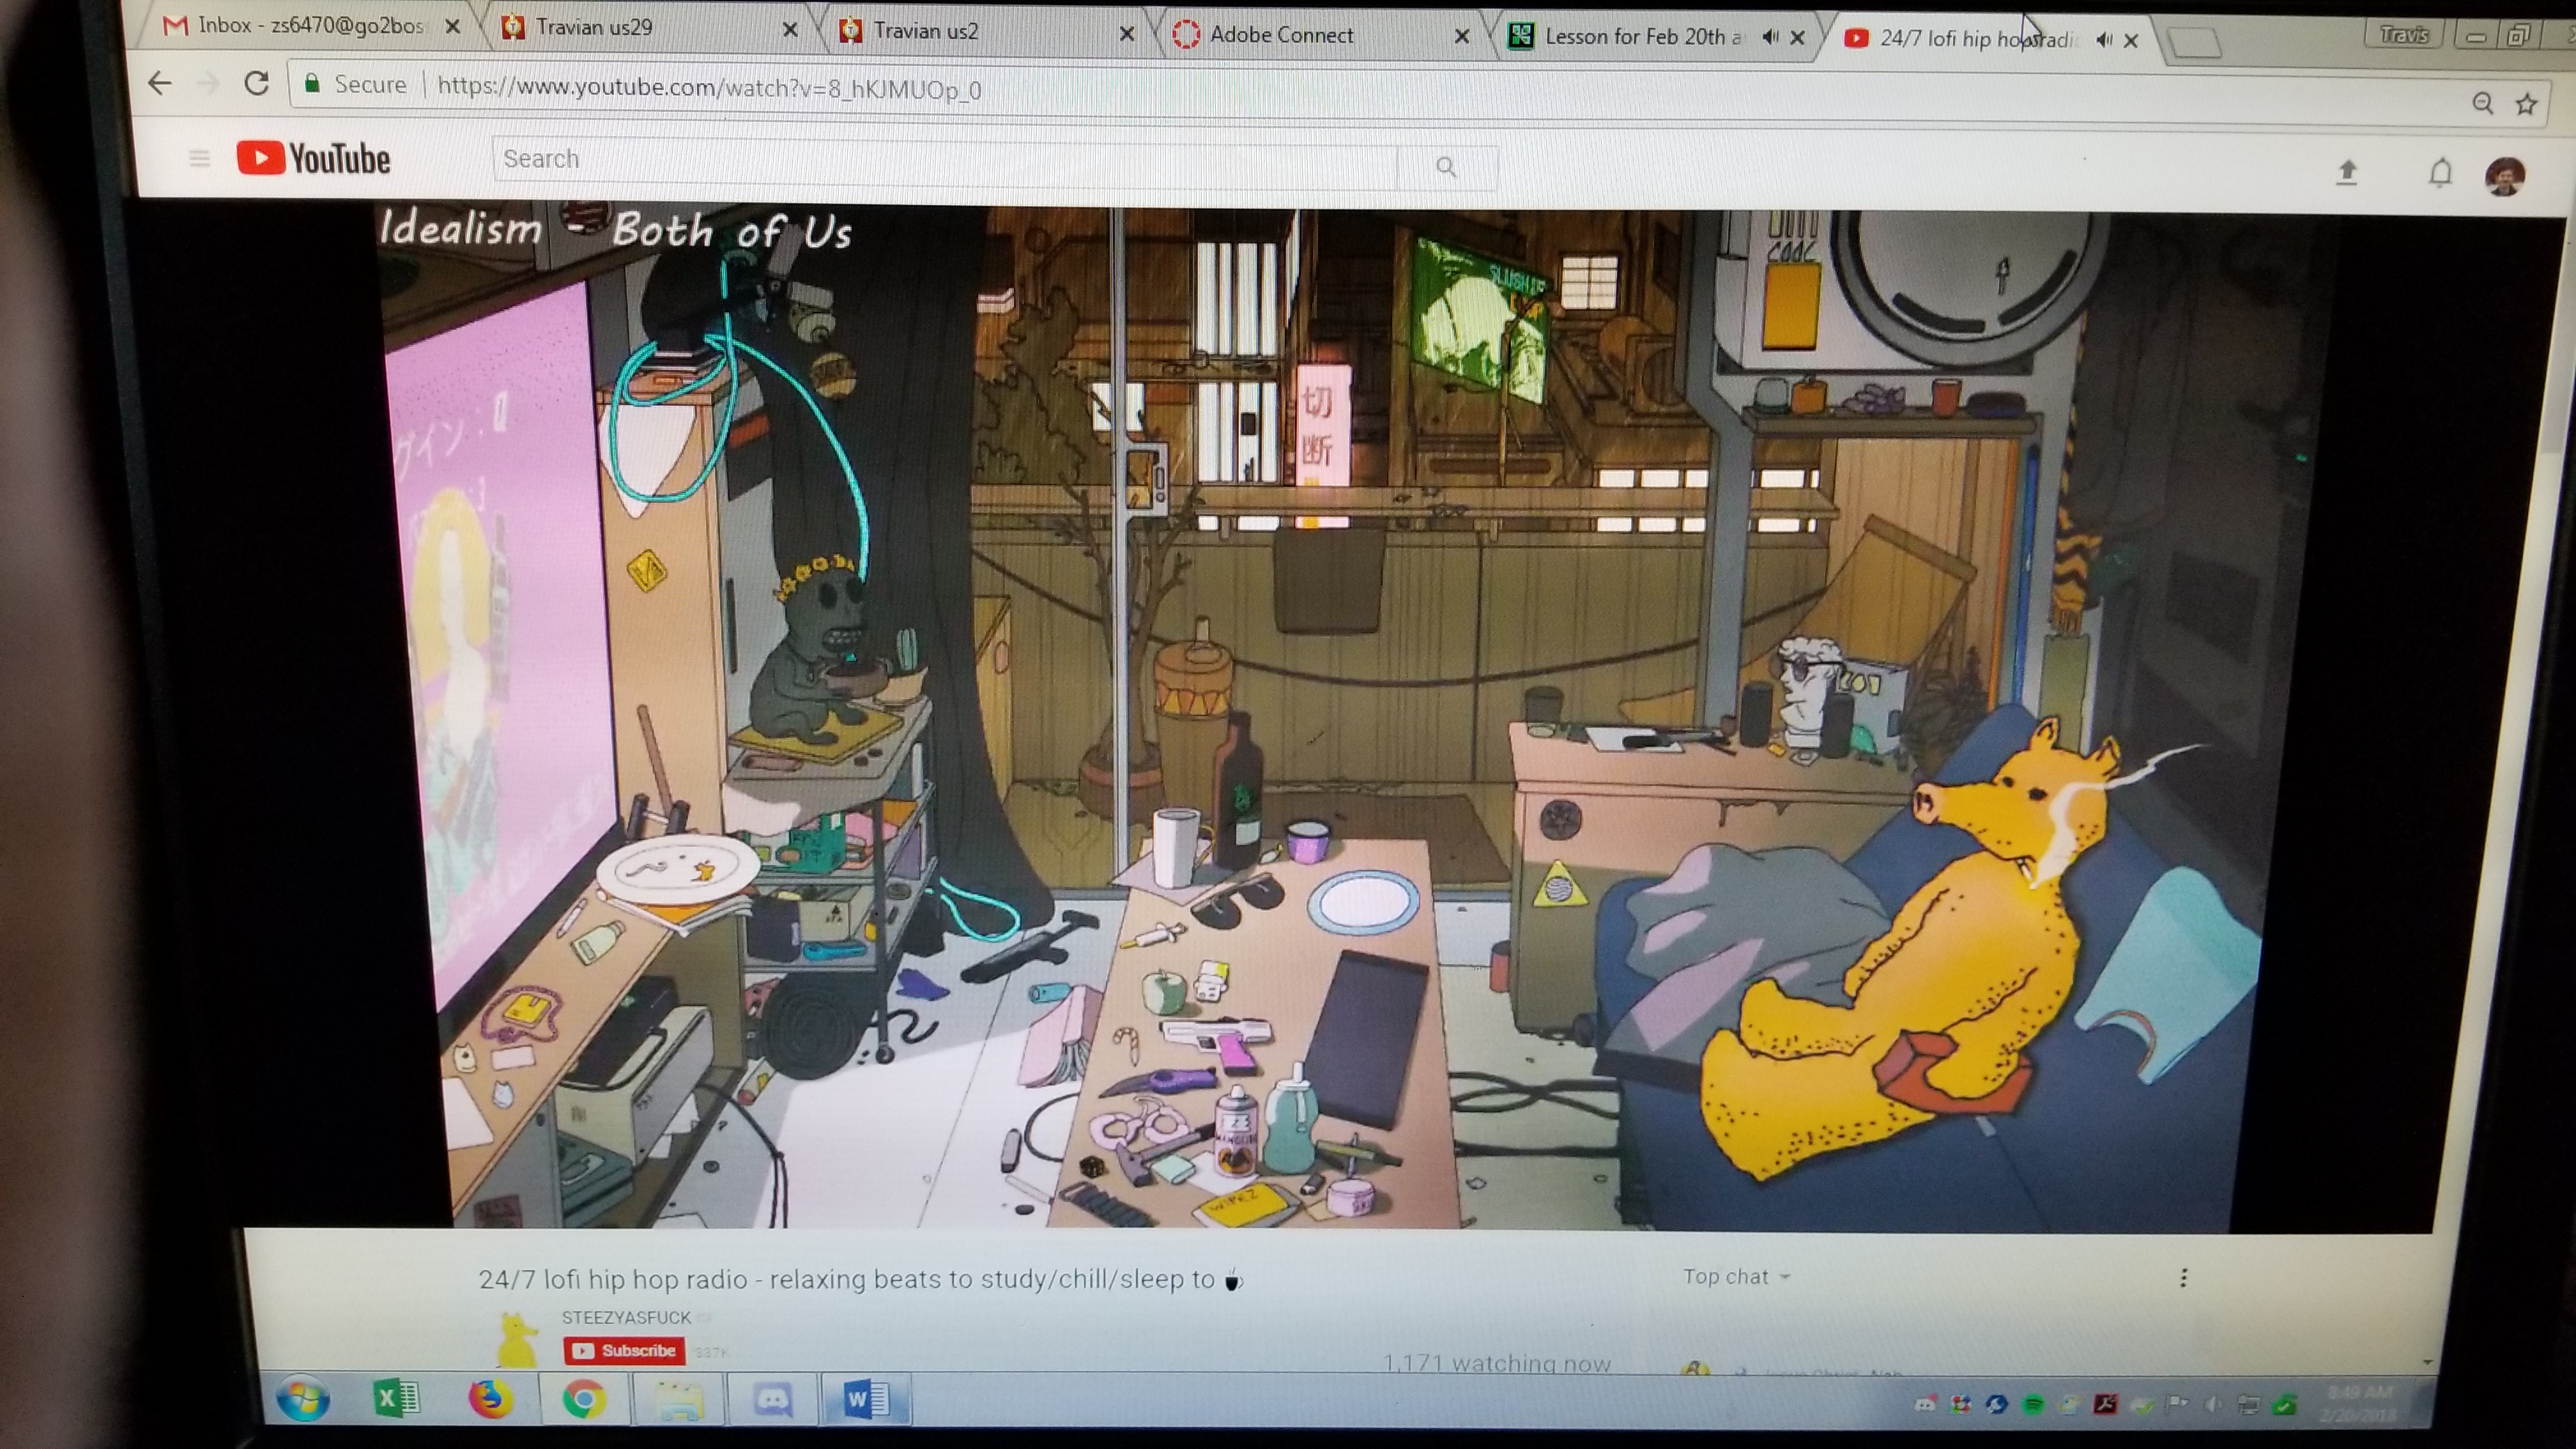Screen dimensions: 2576x1449
Task: Open File Explorer from the taskbar
Action: [678, 1400]
